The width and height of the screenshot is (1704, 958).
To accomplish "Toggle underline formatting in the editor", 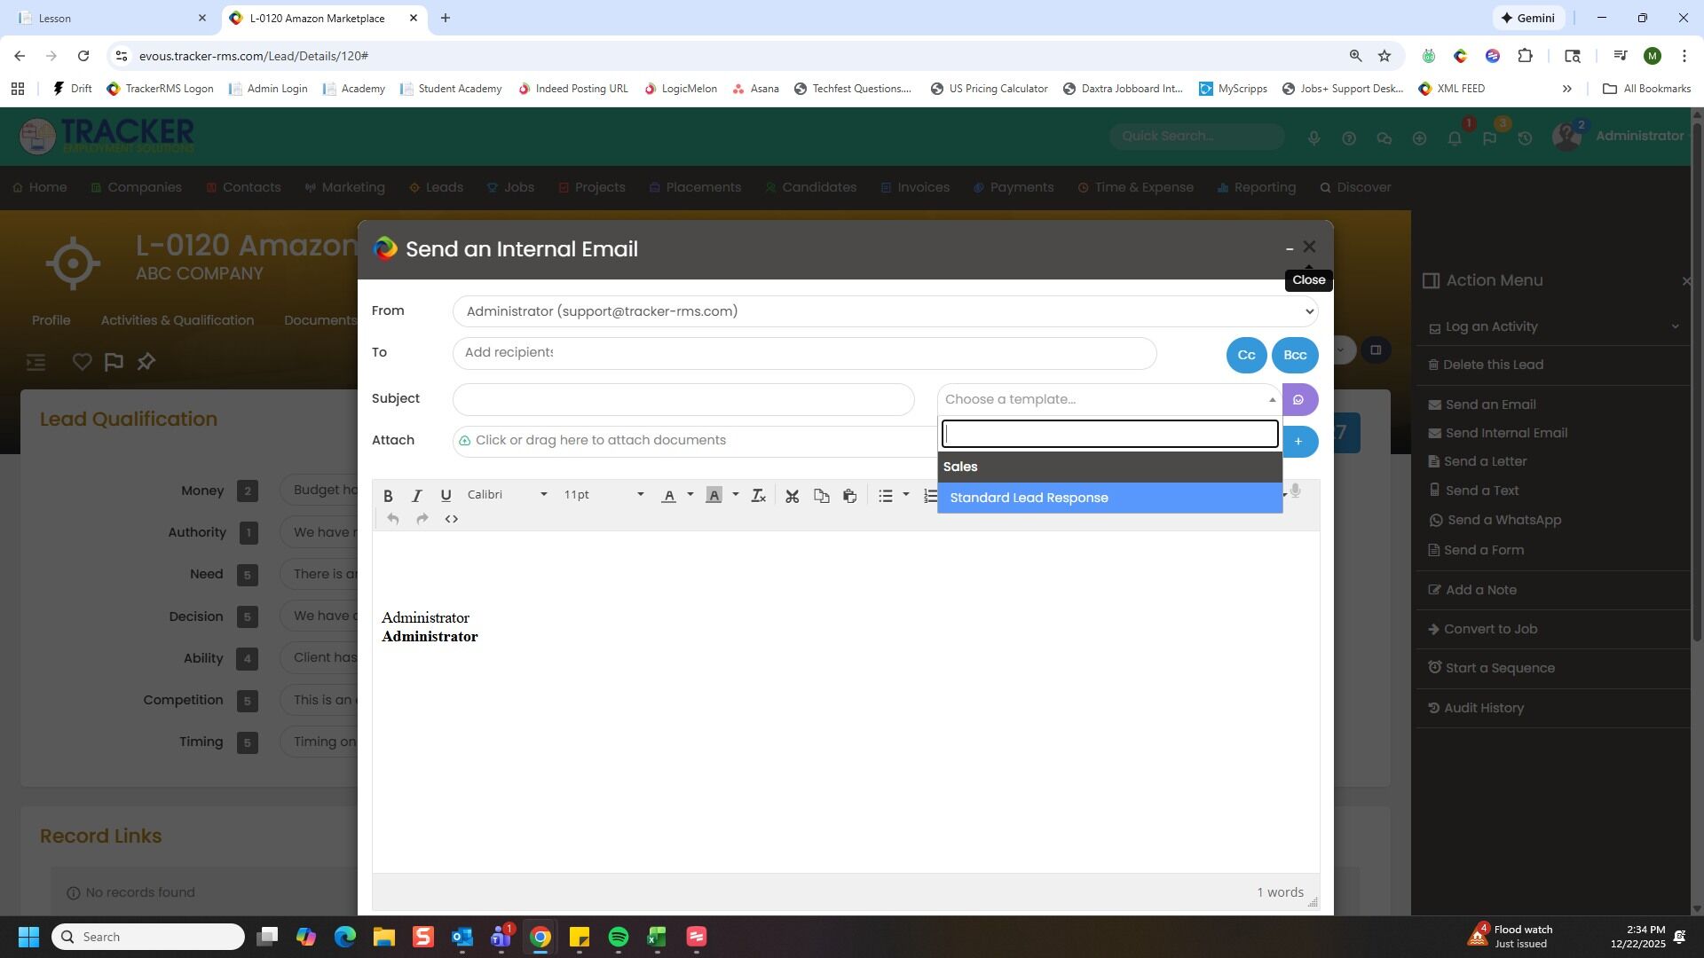I will (446, 496).
